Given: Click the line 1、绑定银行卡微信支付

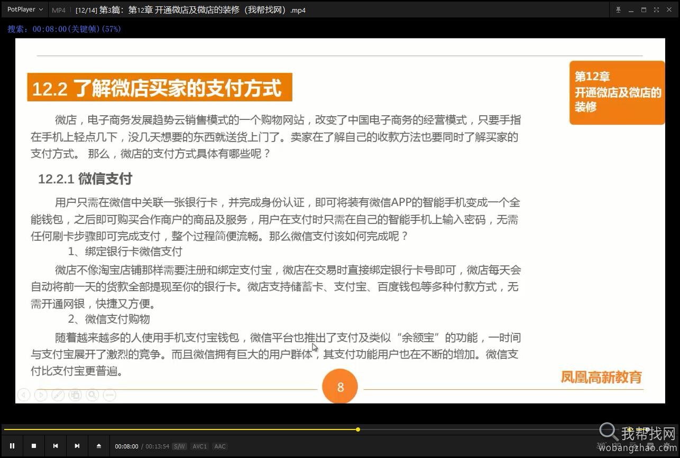Looking at the screenshot, I should (x=125, y=251).
